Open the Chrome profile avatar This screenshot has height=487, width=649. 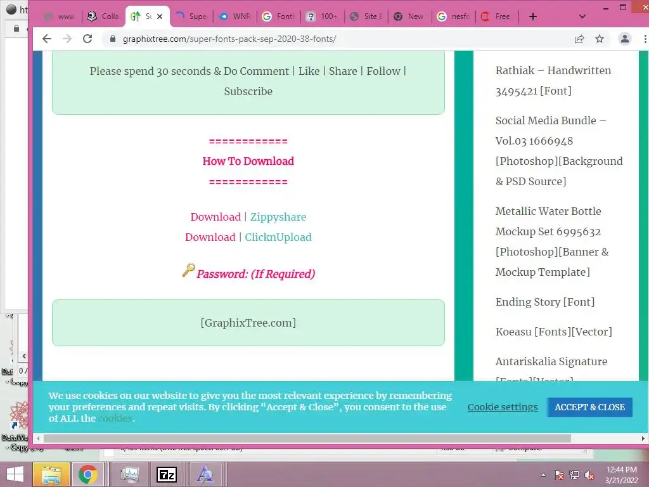click(x=624, y=39)
